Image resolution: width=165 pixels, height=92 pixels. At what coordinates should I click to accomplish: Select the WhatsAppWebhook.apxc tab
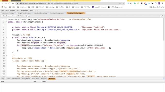click(75, 13)
